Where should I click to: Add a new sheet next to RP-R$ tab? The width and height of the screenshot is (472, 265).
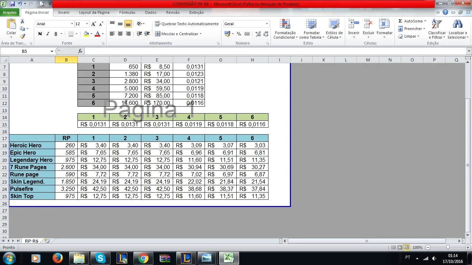tap(47, 241)
